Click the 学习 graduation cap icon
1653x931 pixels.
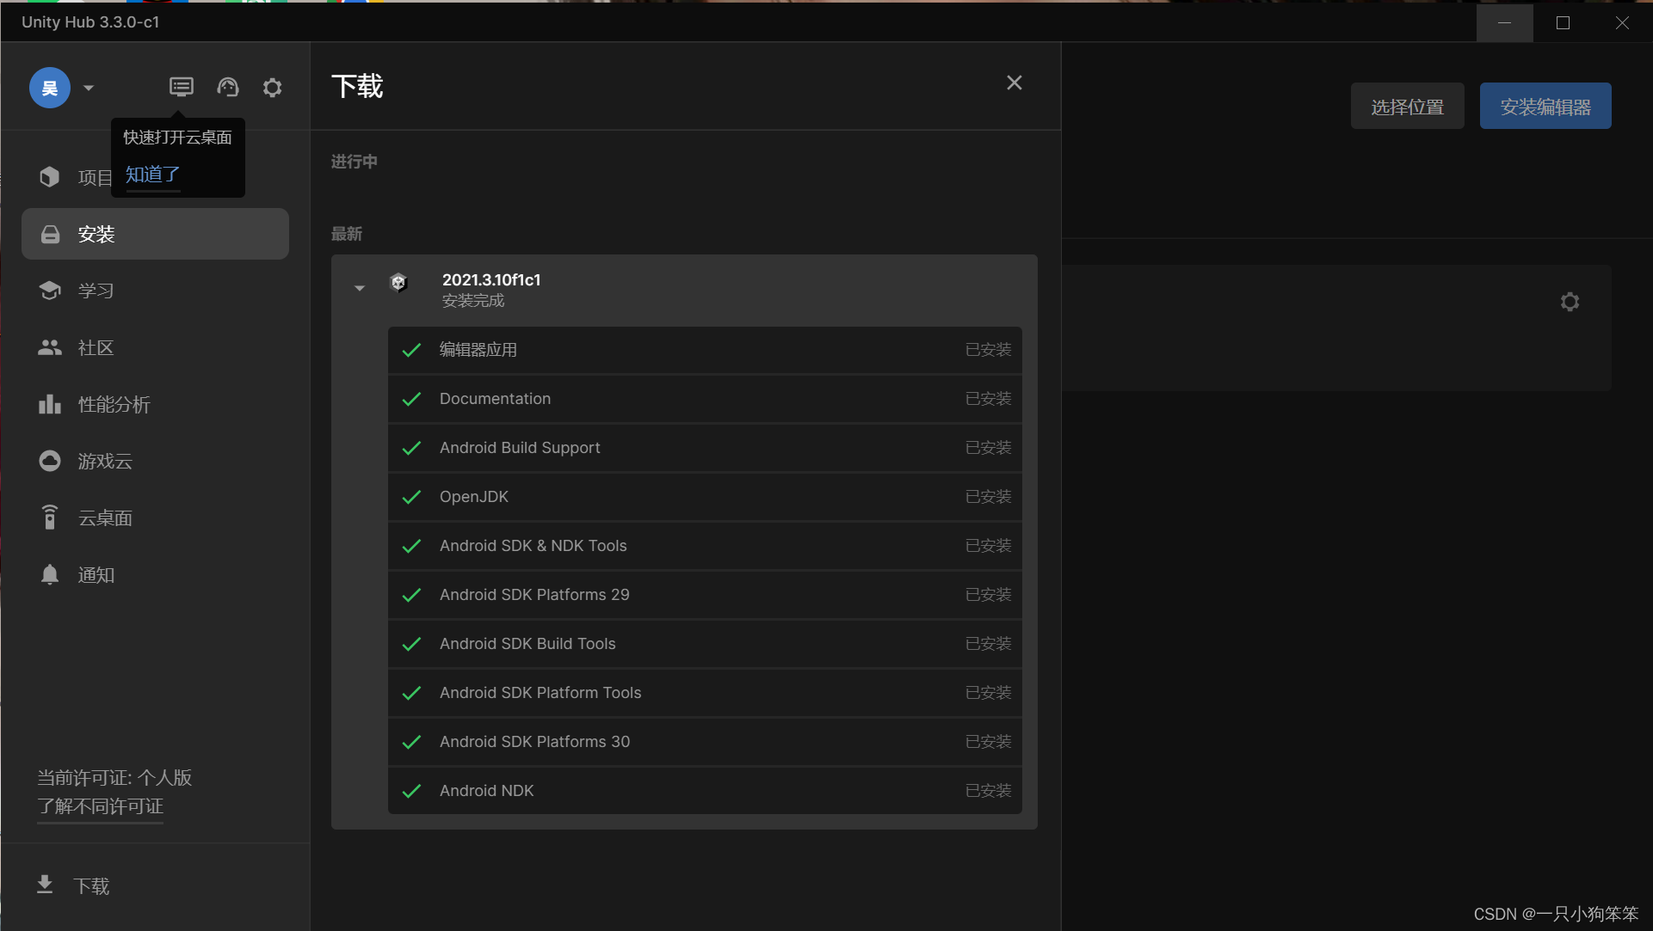point(50,291)
